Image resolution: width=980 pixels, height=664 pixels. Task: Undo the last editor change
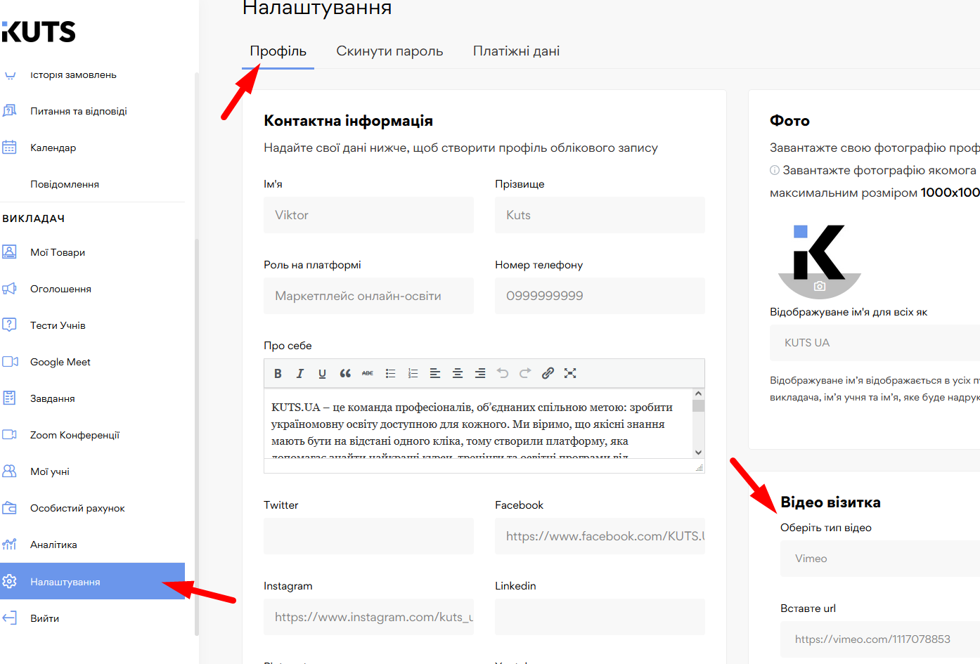503,373
